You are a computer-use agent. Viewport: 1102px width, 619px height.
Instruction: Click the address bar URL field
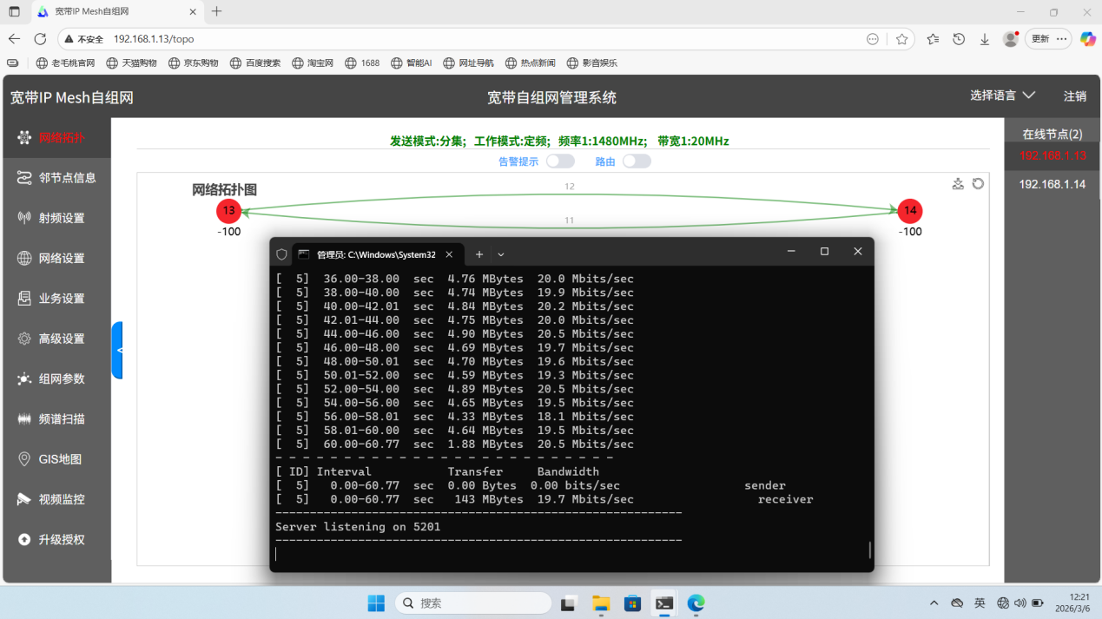pos(486,39)
